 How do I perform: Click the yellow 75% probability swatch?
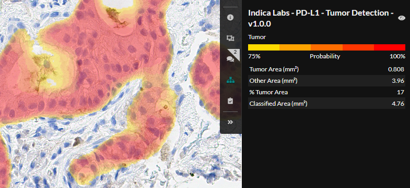tap(264, 47)
